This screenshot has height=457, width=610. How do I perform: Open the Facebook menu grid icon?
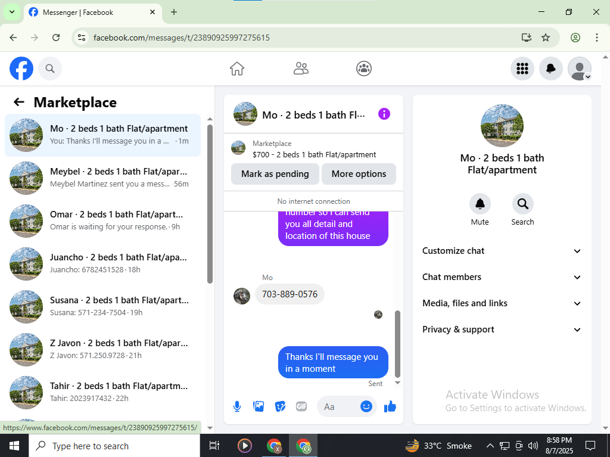[522, 69]
